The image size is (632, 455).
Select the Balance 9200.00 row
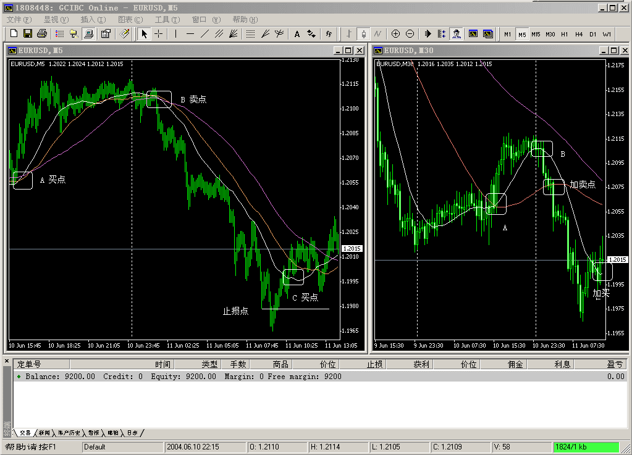(321, 377)
